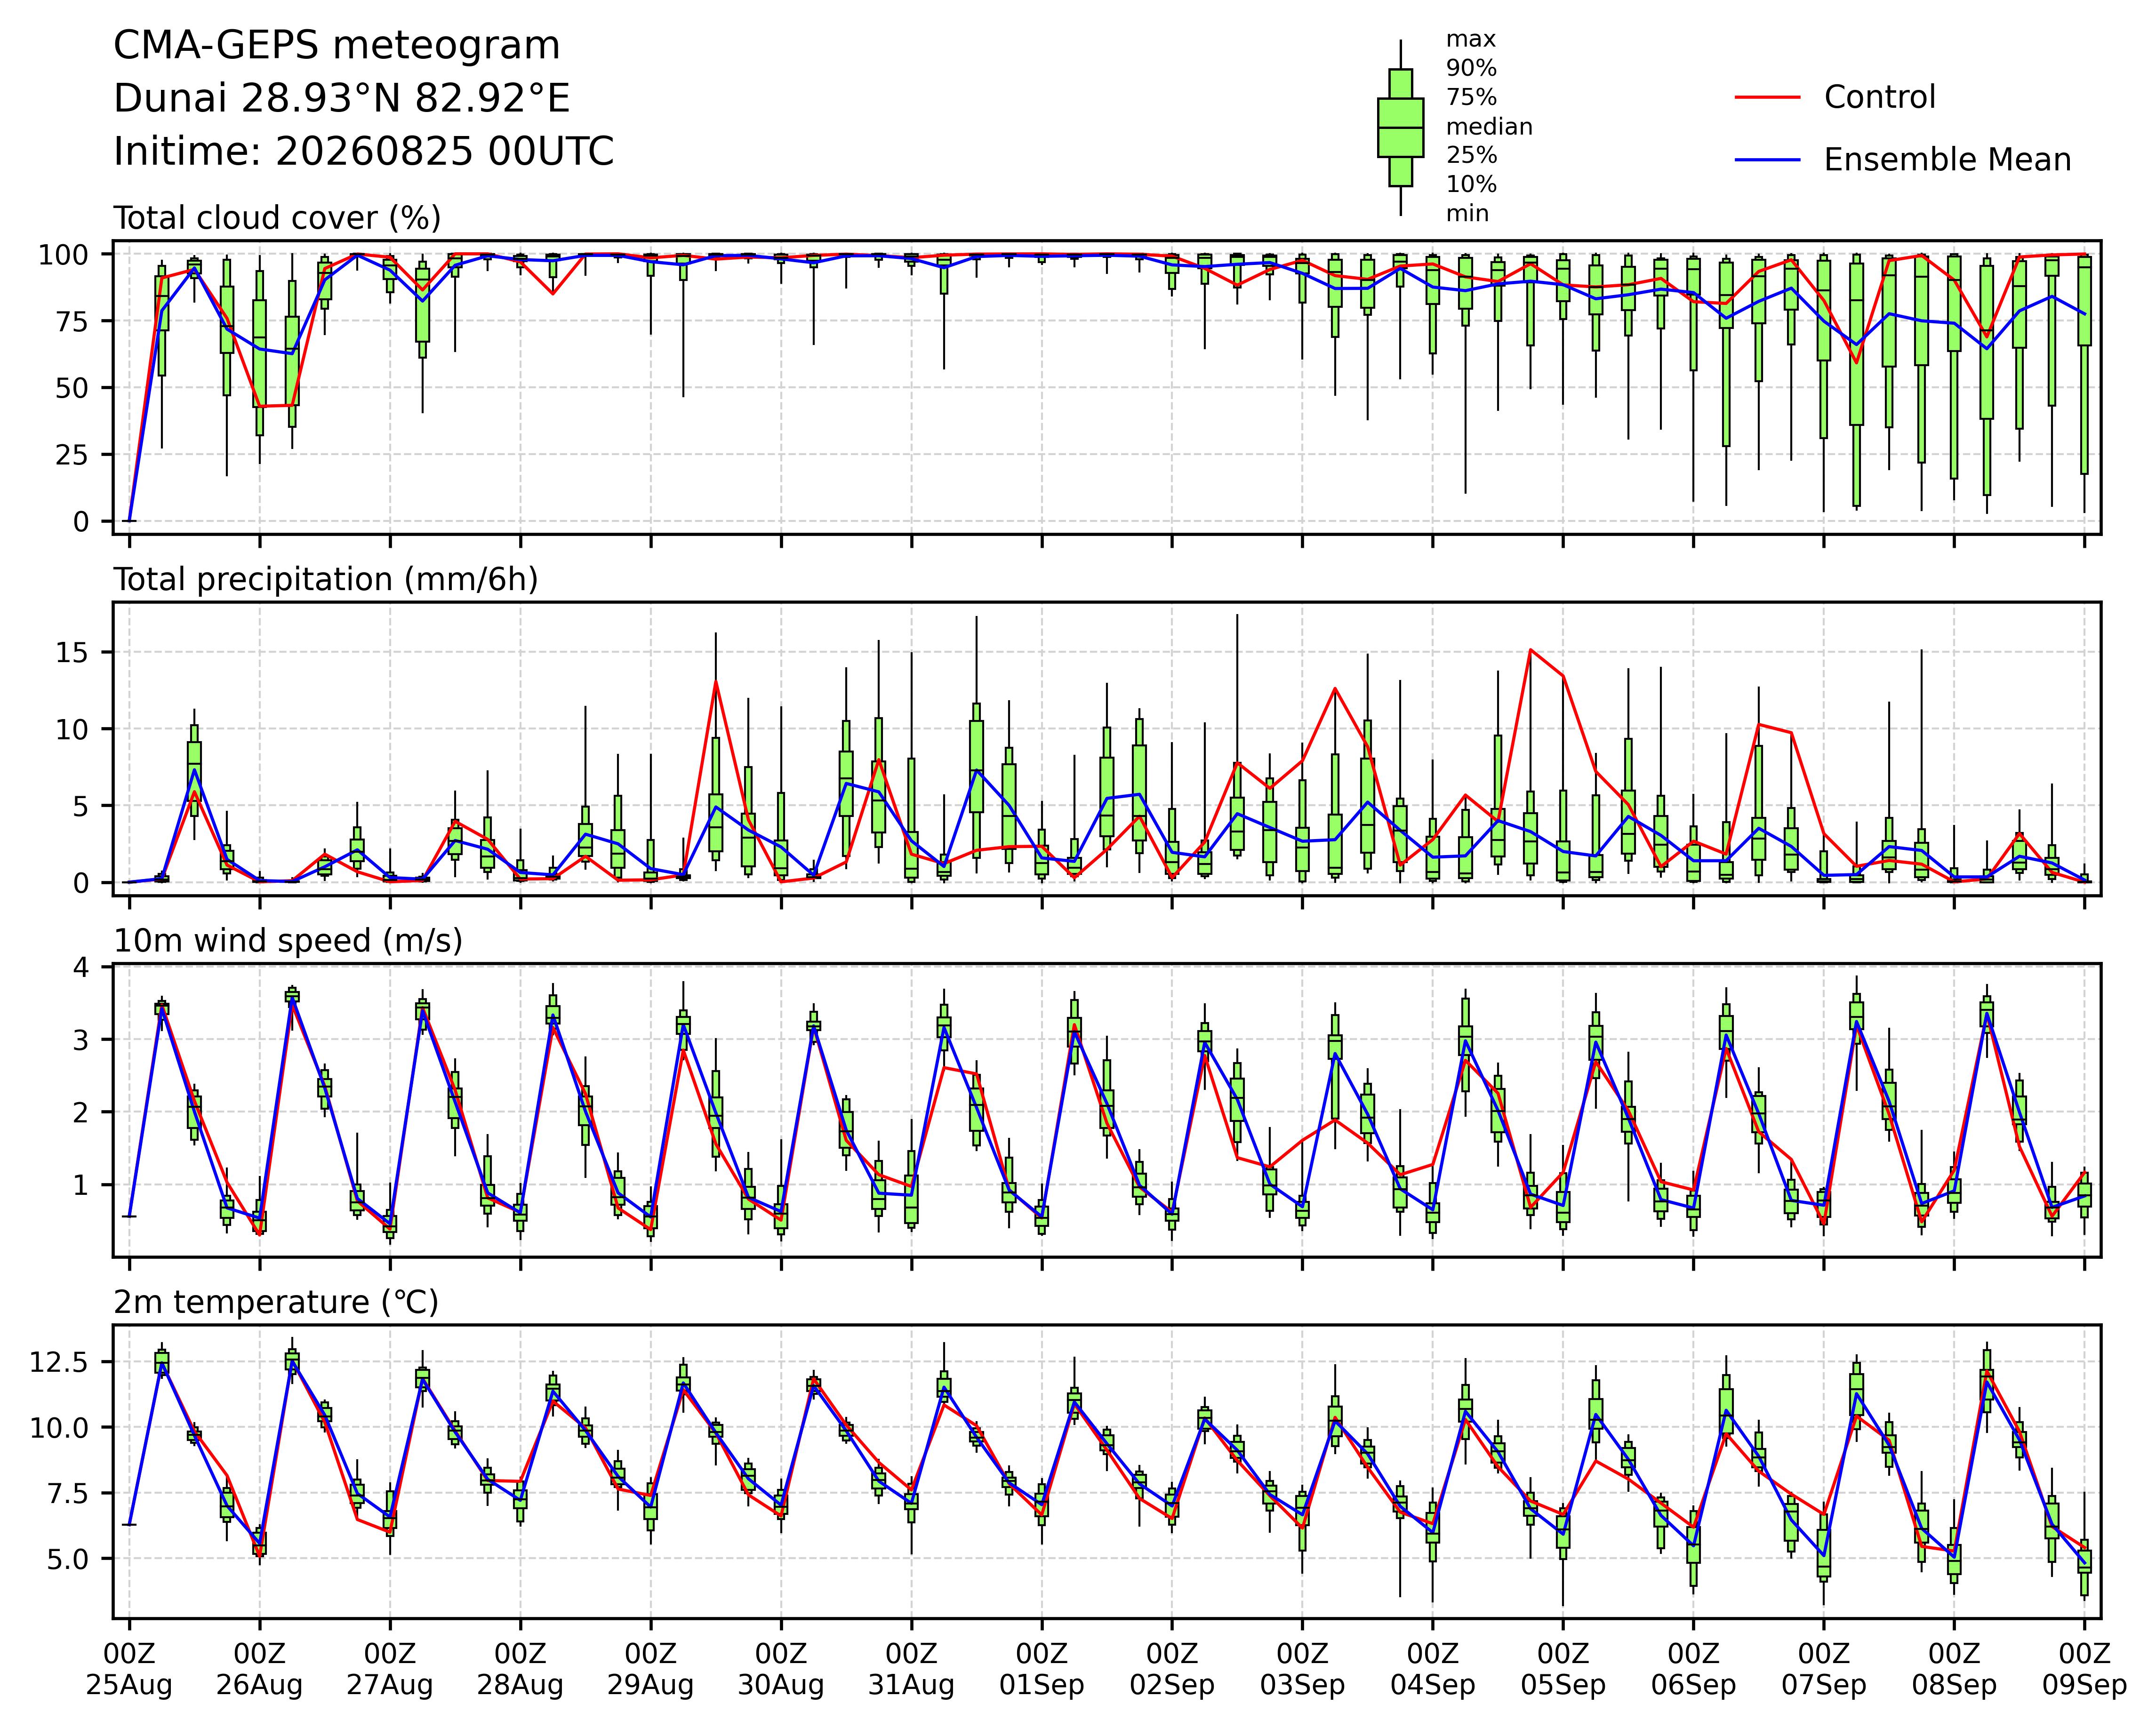Click the blue Ensemble Mean legend line

coord(1767,160)
